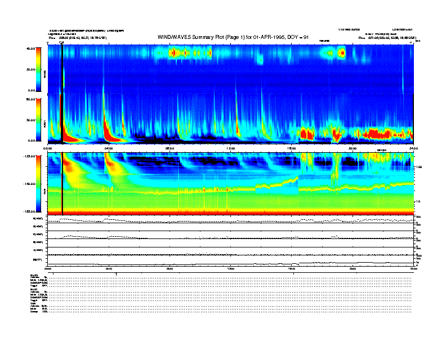
Task: Click the 04:00 time label below RAD1 panel
Action: tap(109, 148)
